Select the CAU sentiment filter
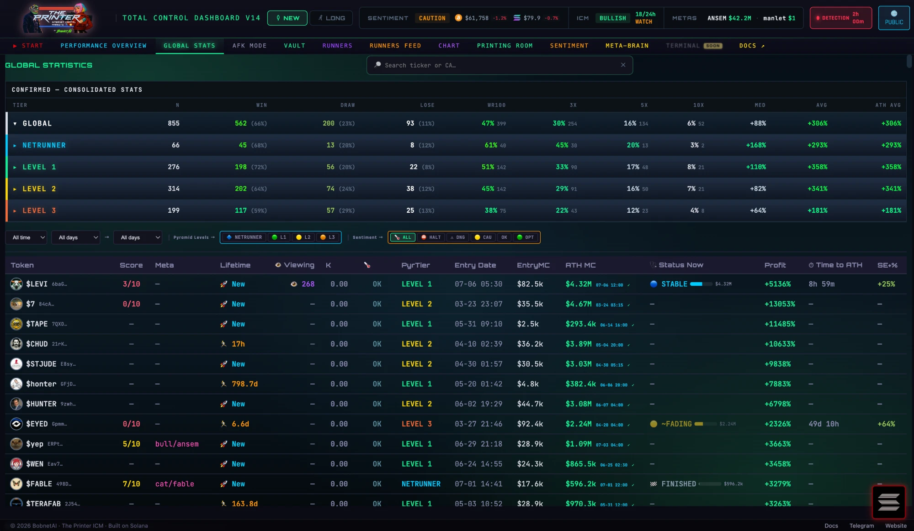The width and height of the screenshot is (914, 531). [x=483, y=237]
